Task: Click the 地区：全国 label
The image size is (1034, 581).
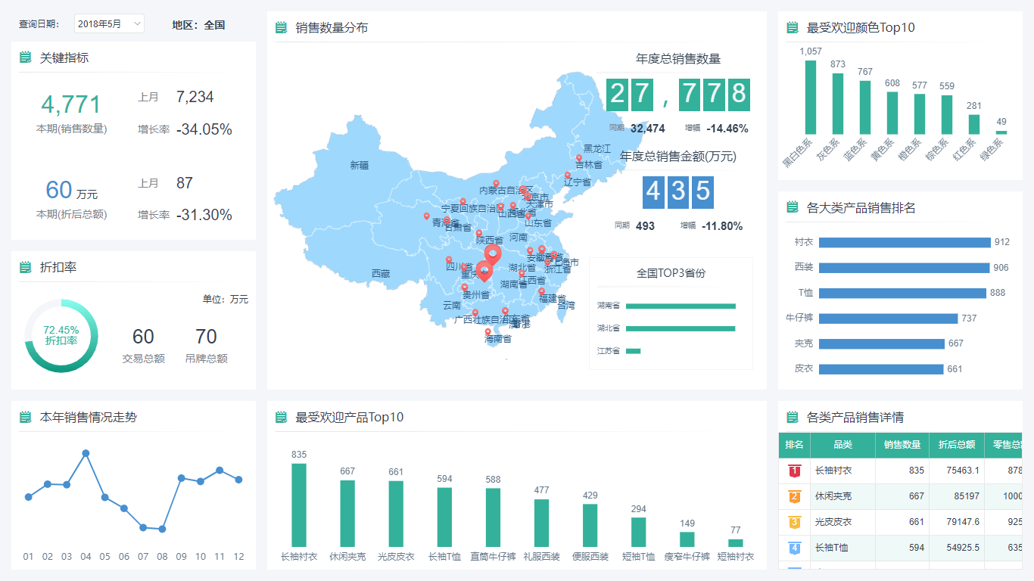Action: pyautogui.click(x=198, y=24)
